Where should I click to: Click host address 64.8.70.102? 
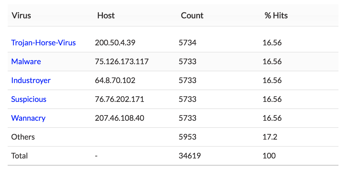click(x=115, y=80)
